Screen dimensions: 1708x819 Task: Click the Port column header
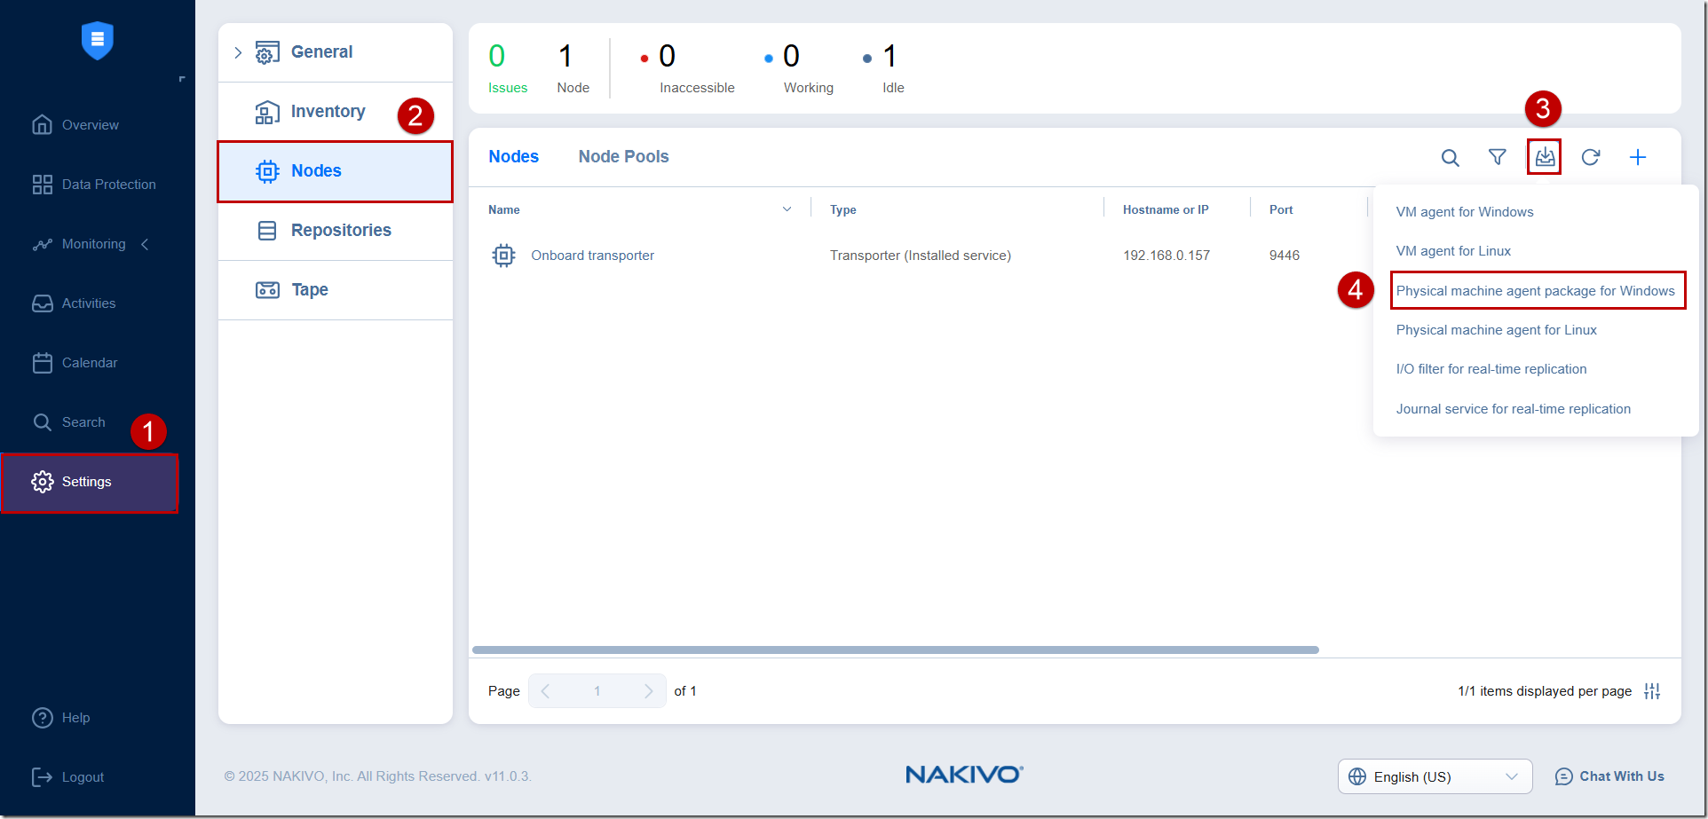(1281, 210)
